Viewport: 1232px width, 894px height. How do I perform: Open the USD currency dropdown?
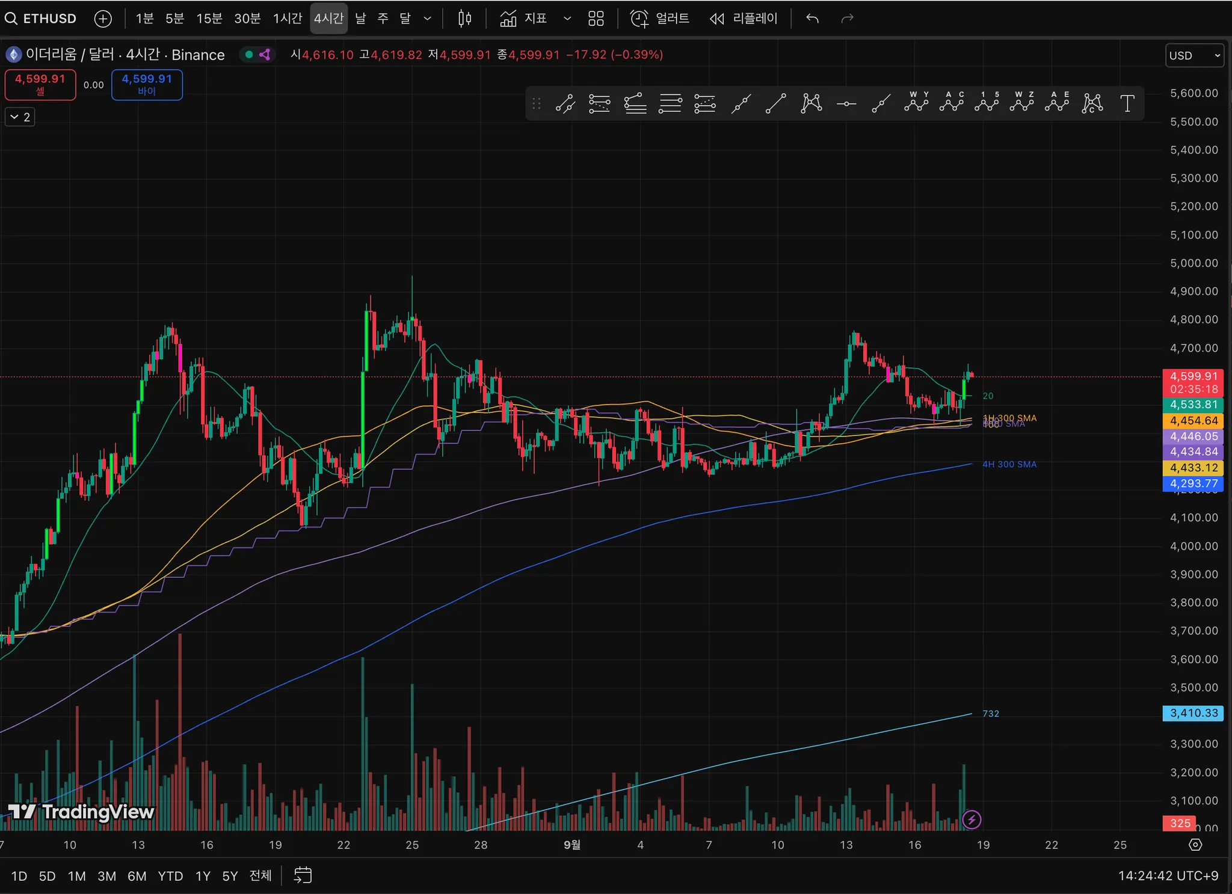tap(1194, 55)
